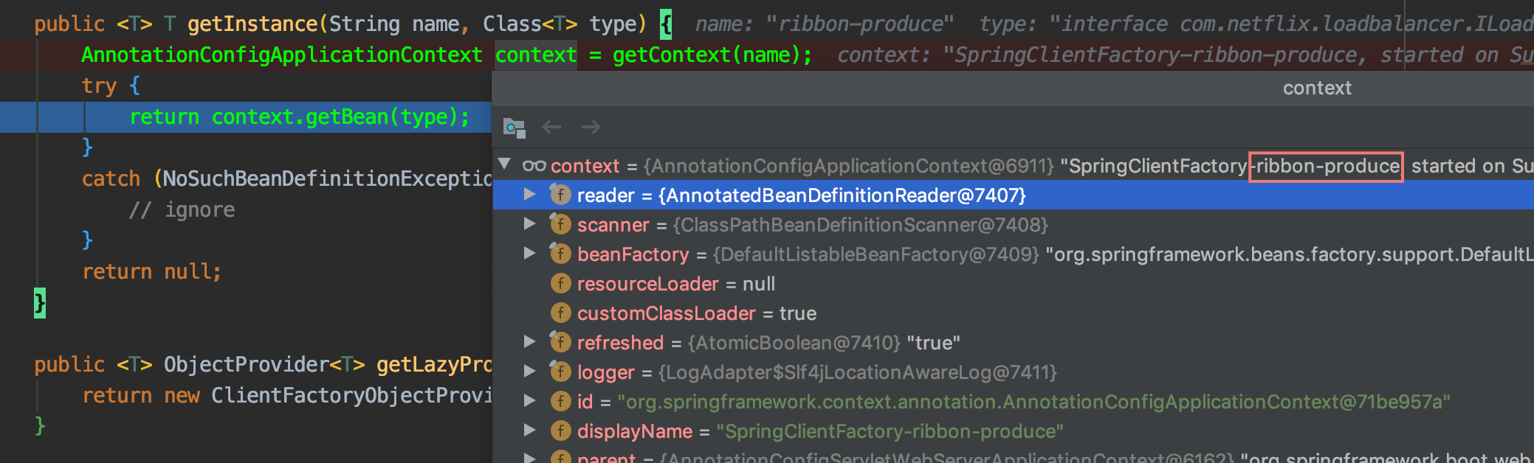The image size is (1534, 463).
Task: Click the field icon beside scanner
Action: point(560,224)
